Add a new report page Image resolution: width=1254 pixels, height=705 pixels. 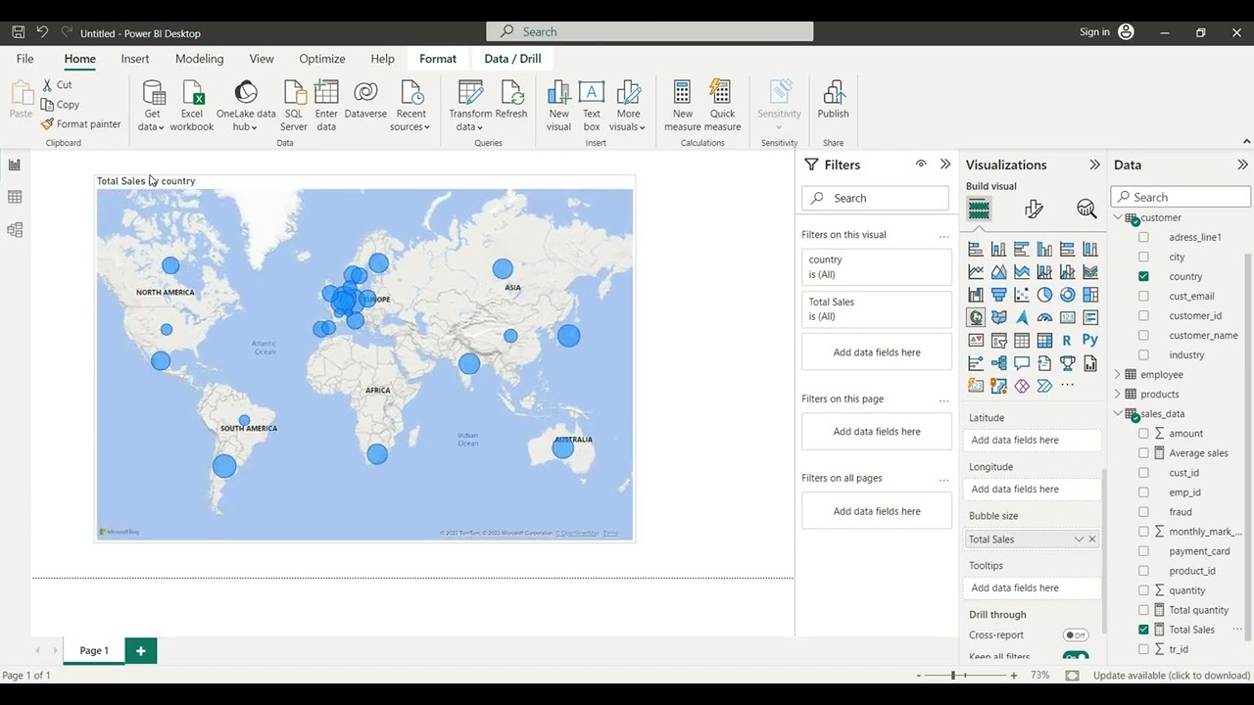click(x=141, y=650)
